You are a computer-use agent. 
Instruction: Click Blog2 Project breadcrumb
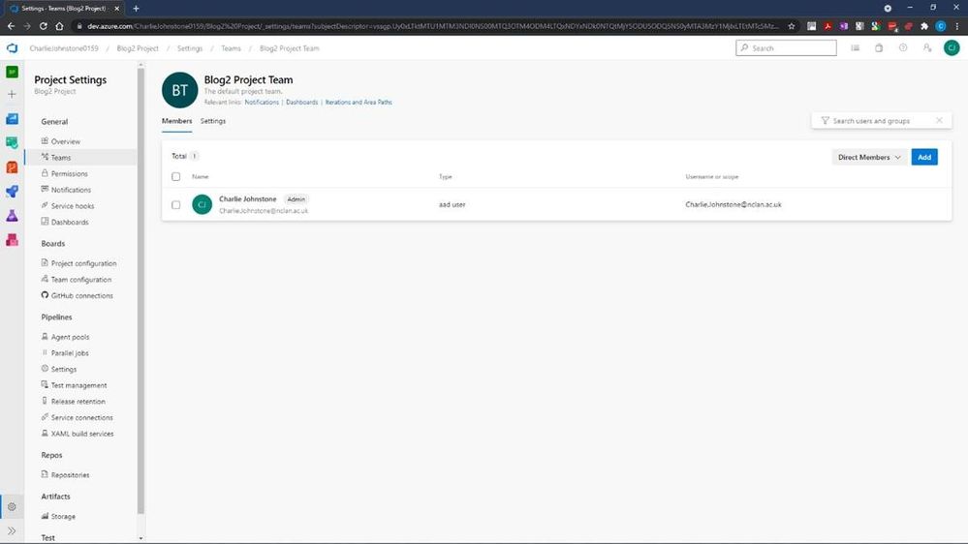tap(138, 48)
